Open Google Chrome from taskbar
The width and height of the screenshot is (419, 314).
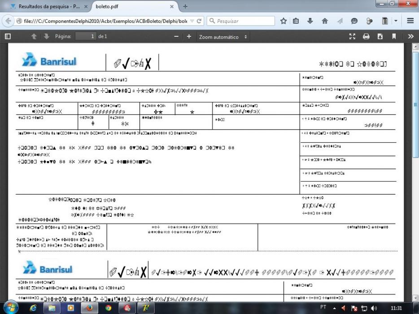tap(108, 308)
